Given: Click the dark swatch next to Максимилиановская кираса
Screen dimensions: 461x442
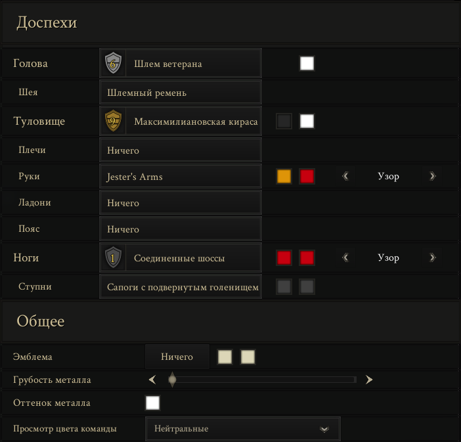Looking at the screenshot, I should (x=284, y=121).
